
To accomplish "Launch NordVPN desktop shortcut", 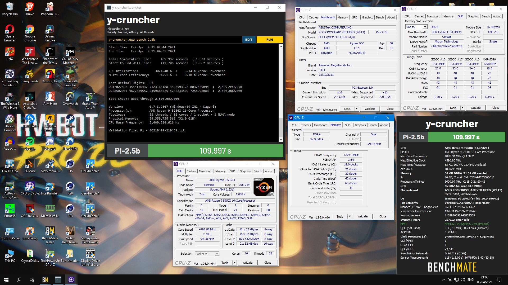I will click(x=70, y=143).
